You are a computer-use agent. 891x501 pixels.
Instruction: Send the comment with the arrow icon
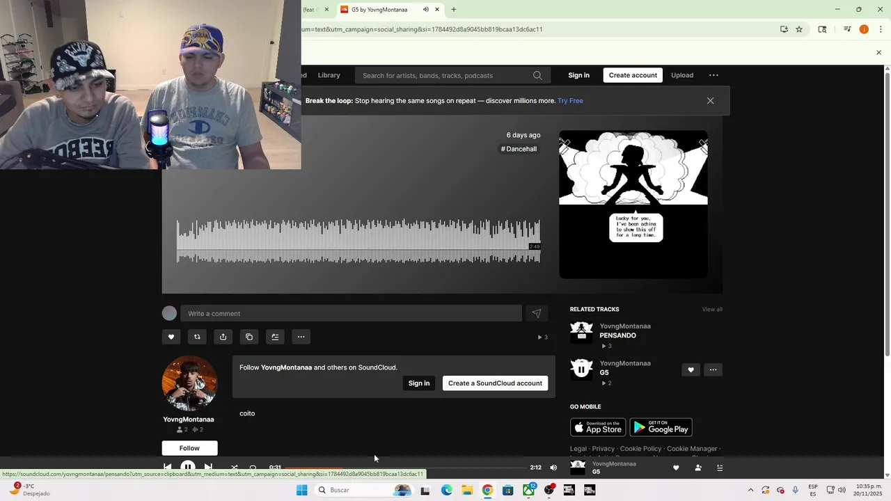(x=537, y=314)
